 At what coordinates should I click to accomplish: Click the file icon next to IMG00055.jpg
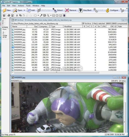click(13, 52)
